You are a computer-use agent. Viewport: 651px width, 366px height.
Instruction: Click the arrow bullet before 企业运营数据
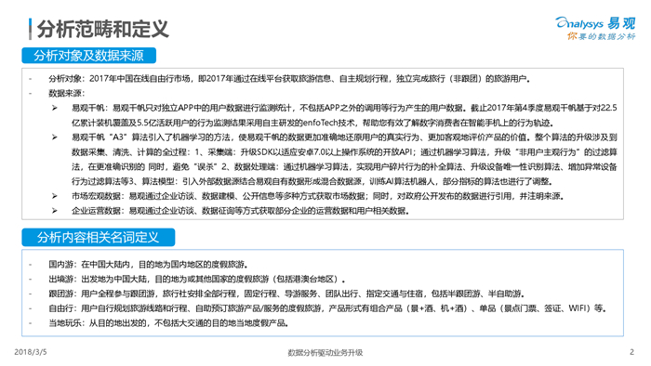[54, 211]
